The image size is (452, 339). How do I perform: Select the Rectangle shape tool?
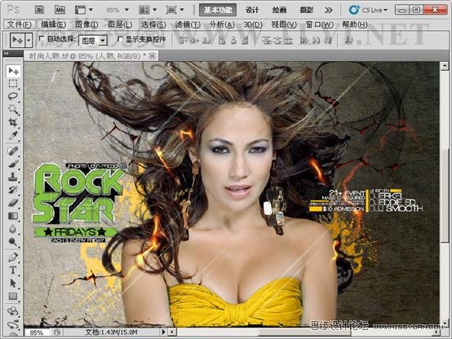coord(13,297)
